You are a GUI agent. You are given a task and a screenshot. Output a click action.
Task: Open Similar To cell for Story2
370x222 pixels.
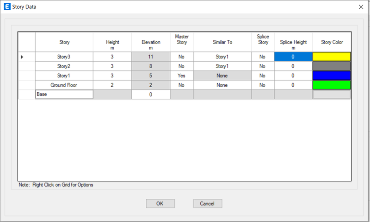222,66
